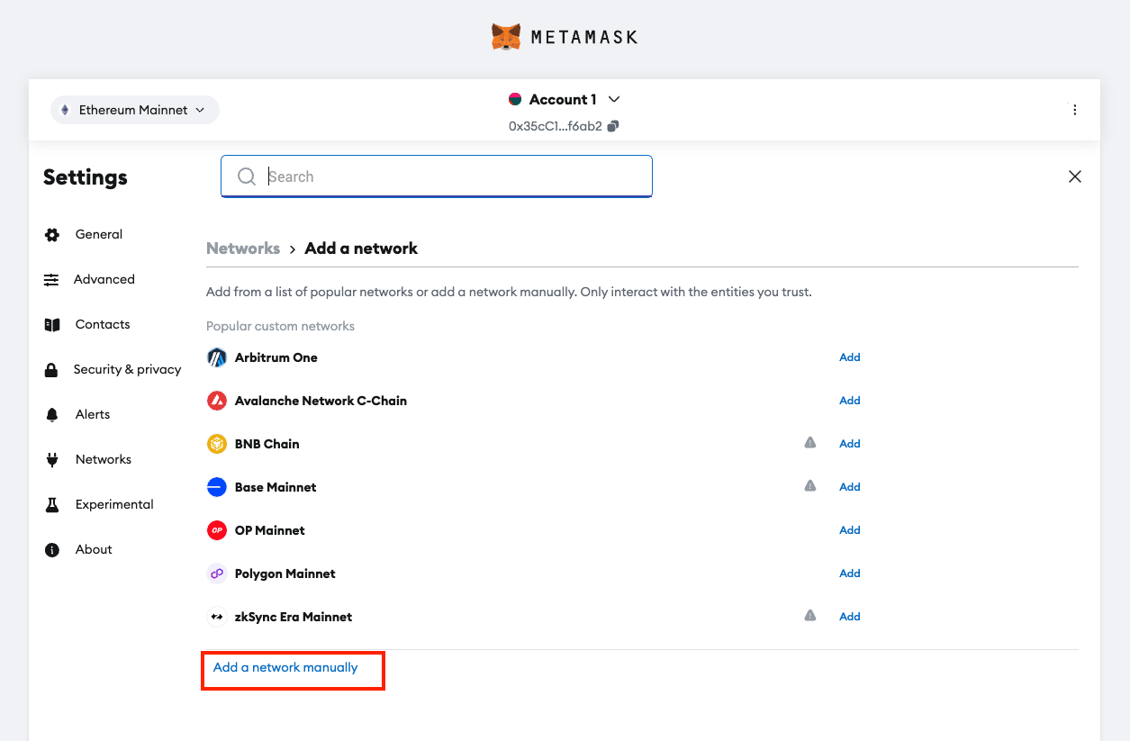
Task: Add the Polygon Mainnet network
Action: (849, 574)
